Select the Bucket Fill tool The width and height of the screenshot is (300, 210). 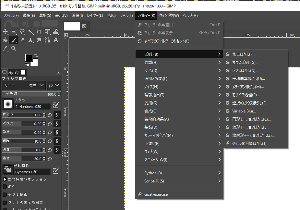5,40
